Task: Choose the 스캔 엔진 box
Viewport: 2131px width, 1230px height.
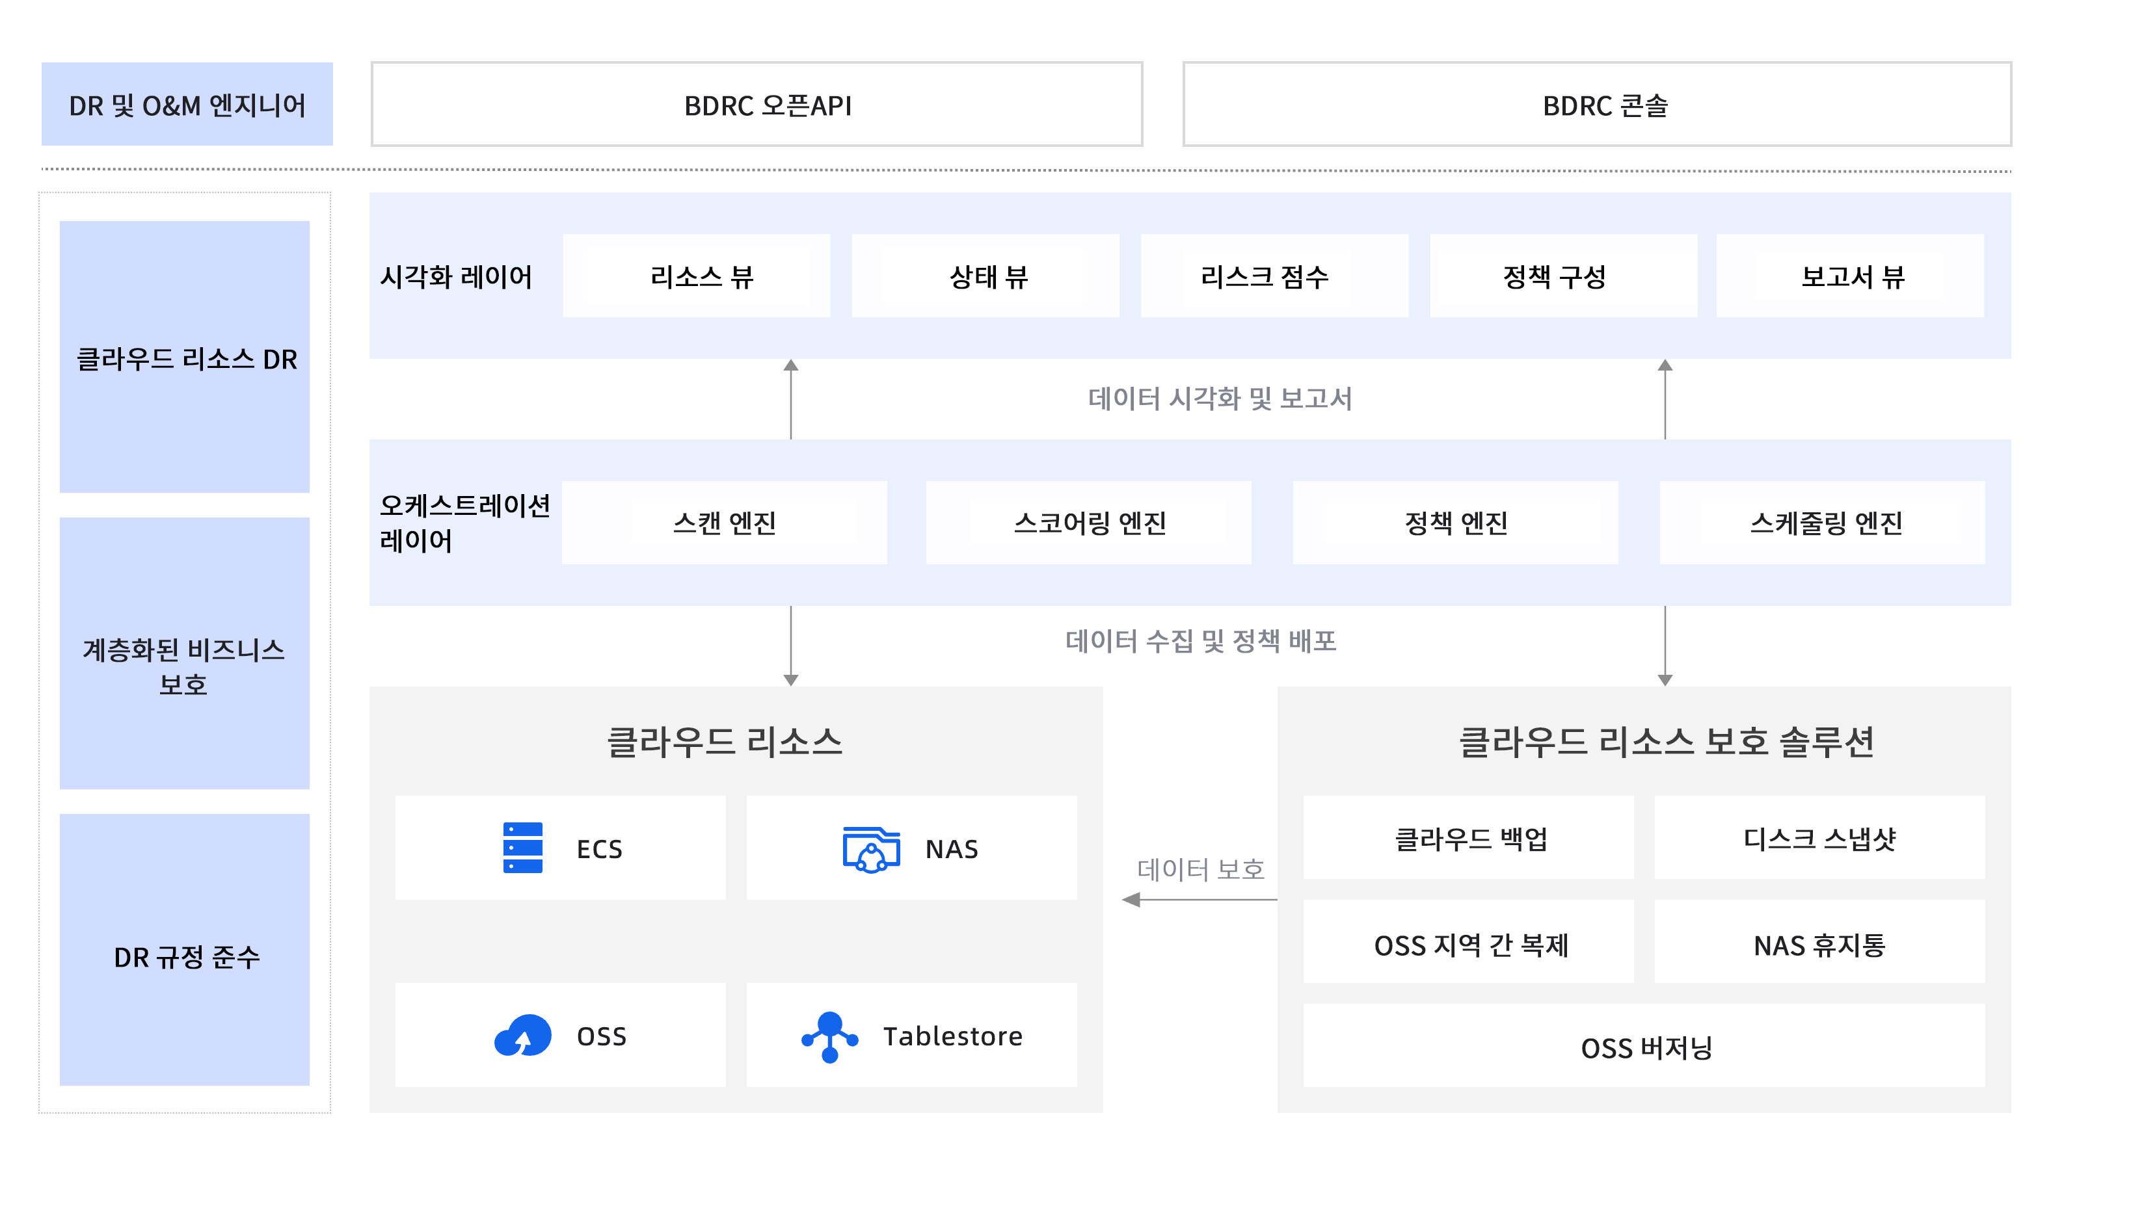Action: (725, 523)
